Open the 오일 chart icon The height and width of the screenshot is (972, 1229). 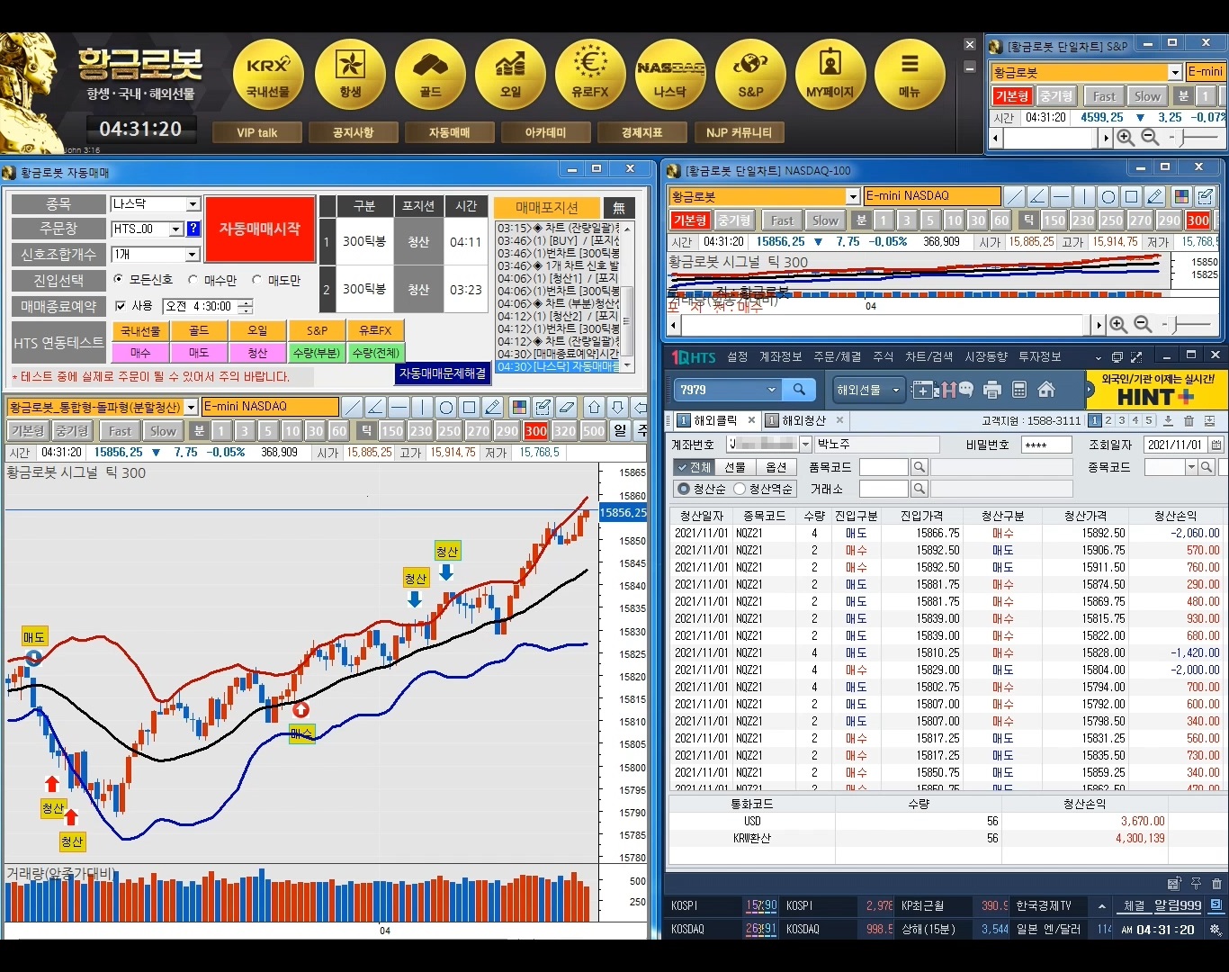(x=510, y=76)
